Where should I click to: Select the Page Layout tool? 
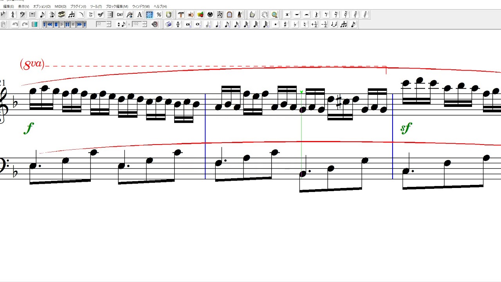169,15
